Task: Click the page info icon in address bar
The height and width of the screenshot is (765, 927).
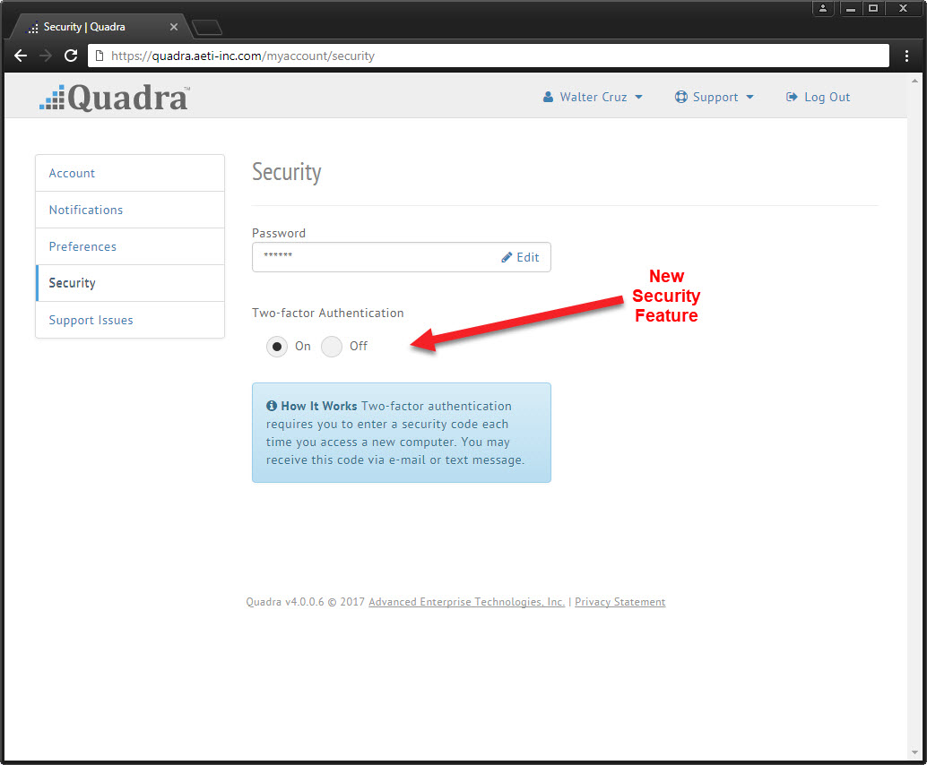Action: pyautogui.click(x=100, y=56)
